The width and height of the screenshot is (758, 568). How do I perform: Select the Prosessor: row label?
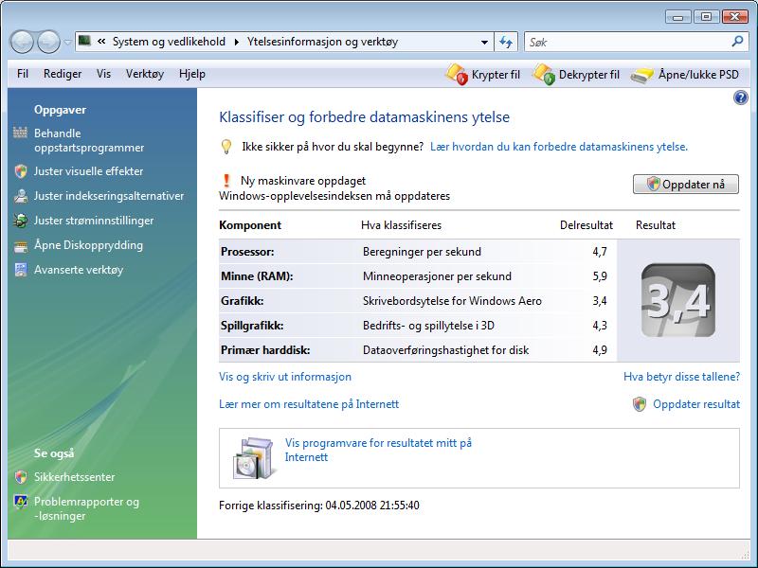(x=247, y=252)
